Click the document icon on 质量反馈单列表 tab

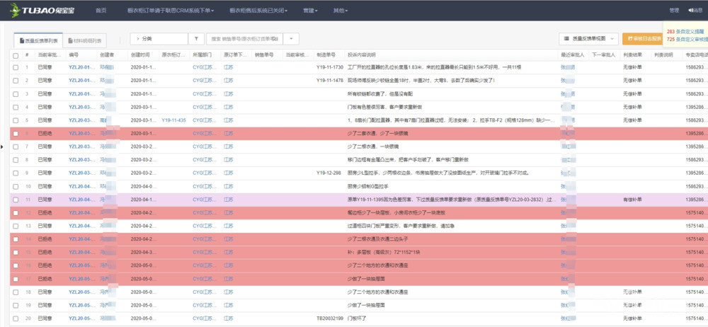[x=22, y=41]
